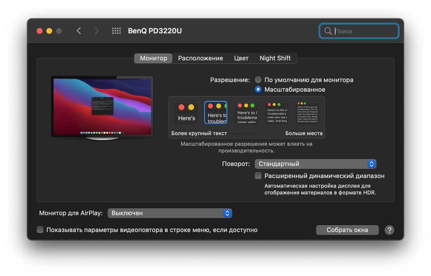This screenshot has width=431, height=276.
Task: Toggle Показывать параметры видеоповтора checkbox
Action: click(x=40, y=230)
